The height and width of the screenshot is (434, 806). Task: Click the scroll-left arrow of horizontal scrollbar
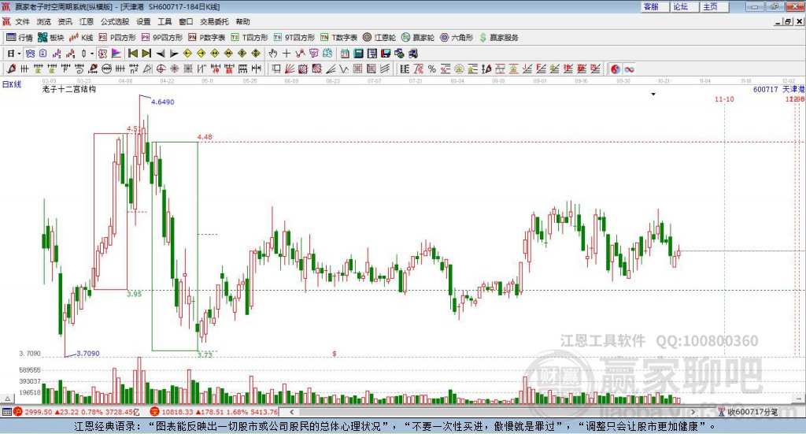[291, 412]
